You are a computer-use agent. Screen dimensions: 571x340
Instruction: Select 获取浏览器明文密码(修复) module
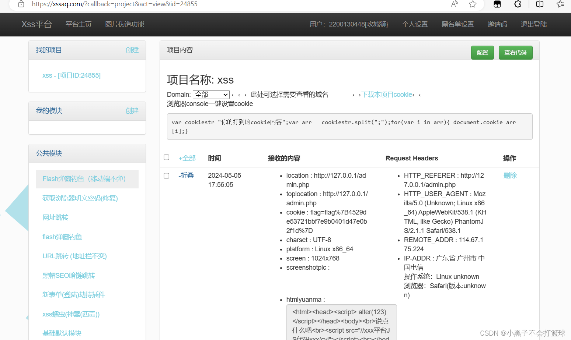(x=80, y=198)
